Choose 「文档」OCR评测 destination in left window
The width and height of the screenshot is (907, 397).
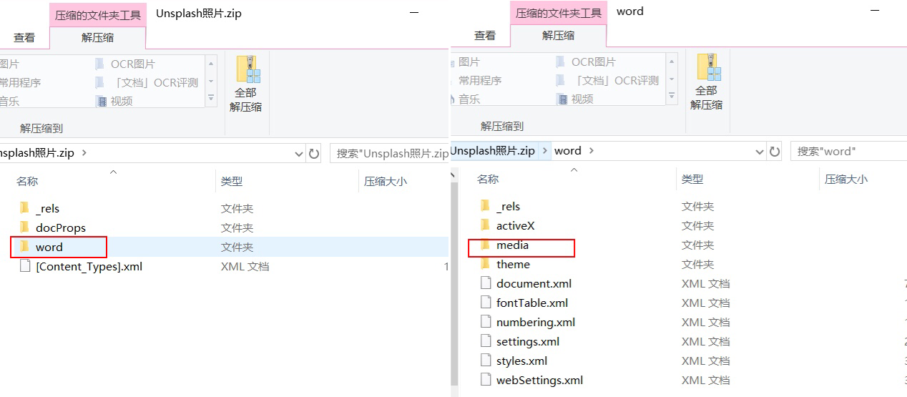[147, 82]
